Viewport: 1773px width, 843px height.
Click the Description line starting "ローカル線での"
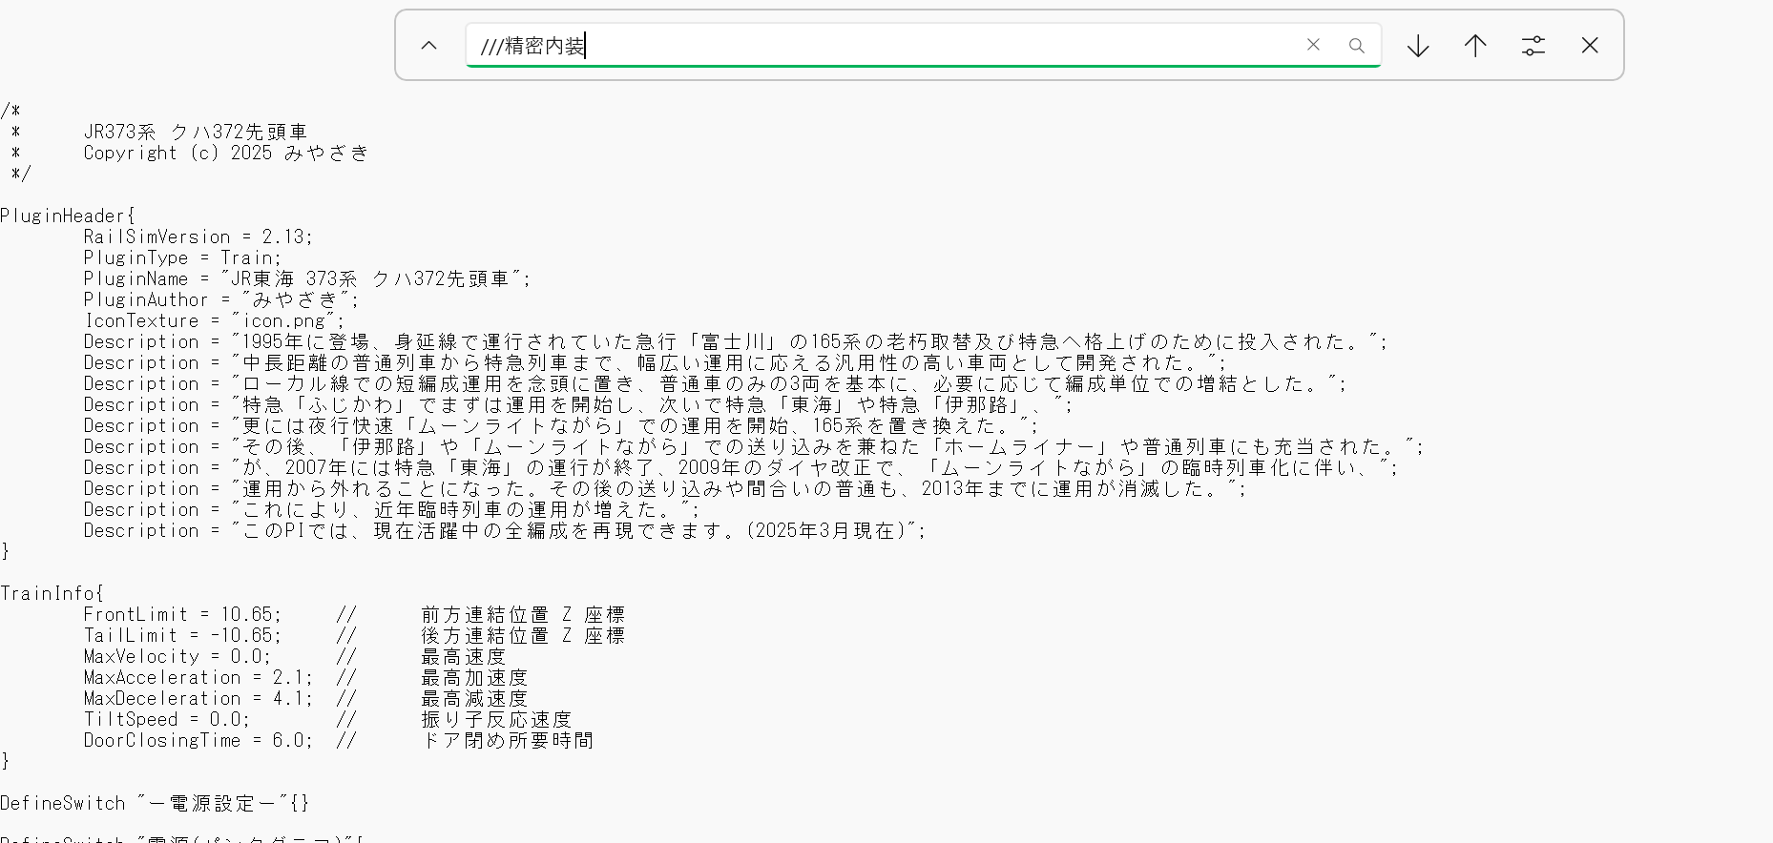715,383
